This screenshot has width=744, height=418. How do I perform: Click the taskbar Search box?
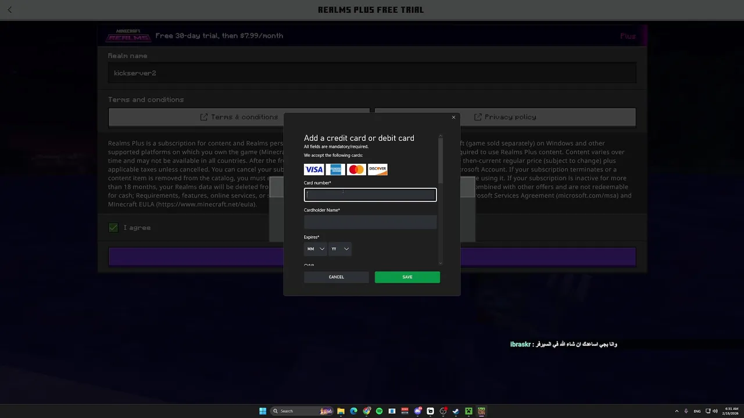coord(302,411)
